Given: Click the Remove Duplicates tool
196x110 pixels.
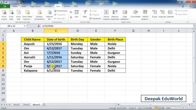Looking at the screenshot, I should (x=115, y=15).
